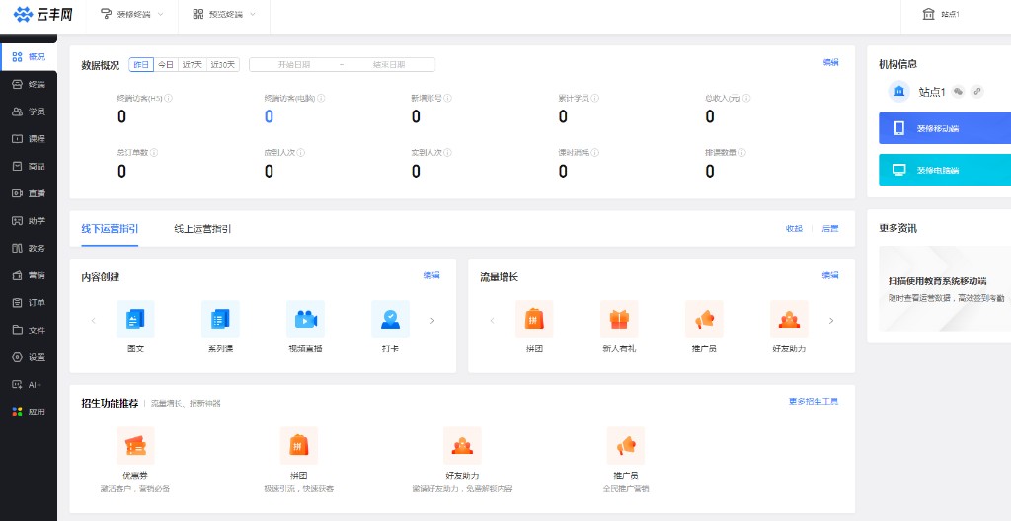Click info icon beside 新增账号
The height and width of the screenshot is (521, 1011).
point(447,99)
